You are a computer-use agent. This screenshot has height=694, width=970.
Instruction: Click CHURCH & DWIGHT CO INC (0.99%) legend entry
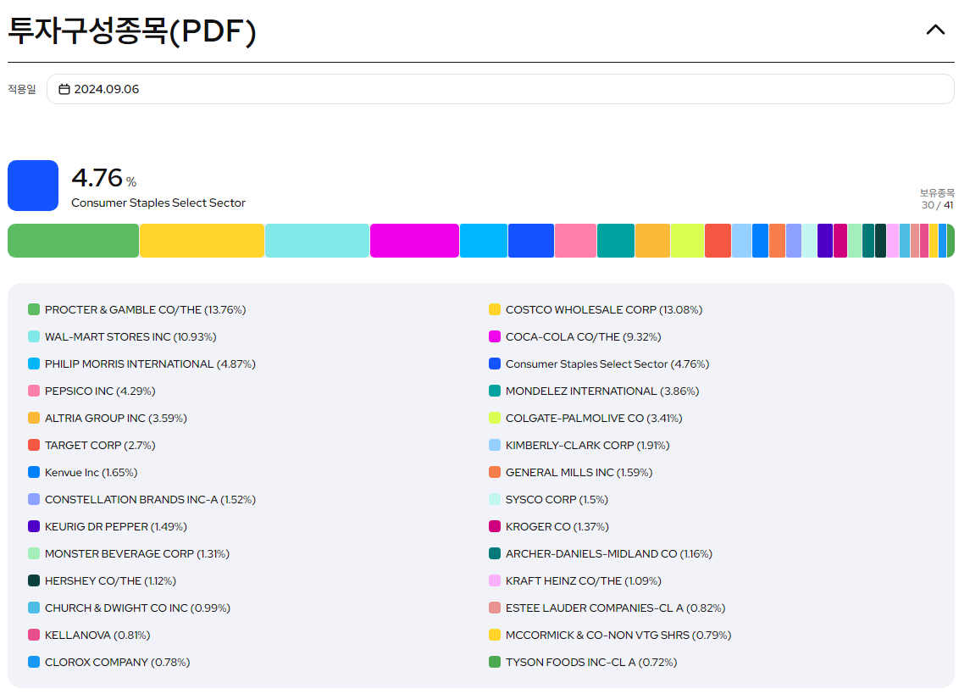coord(129,608)
